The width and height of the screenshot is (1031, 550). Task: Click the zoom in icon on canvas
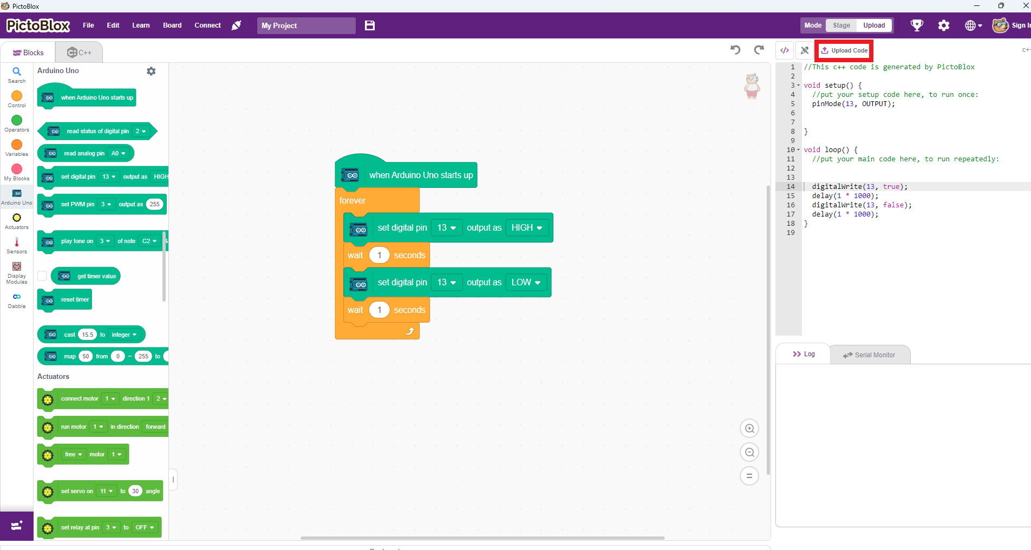749,428
